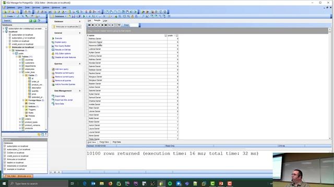The image size is (334, 187).
Task: Open the Tools menu
Action: (x=27, y=7)
